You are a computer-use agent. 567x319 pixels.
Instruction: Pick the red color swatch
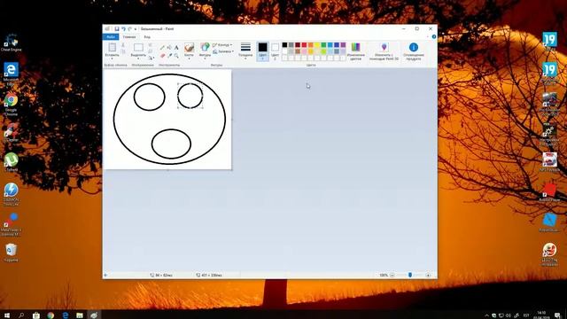point(304,45)
